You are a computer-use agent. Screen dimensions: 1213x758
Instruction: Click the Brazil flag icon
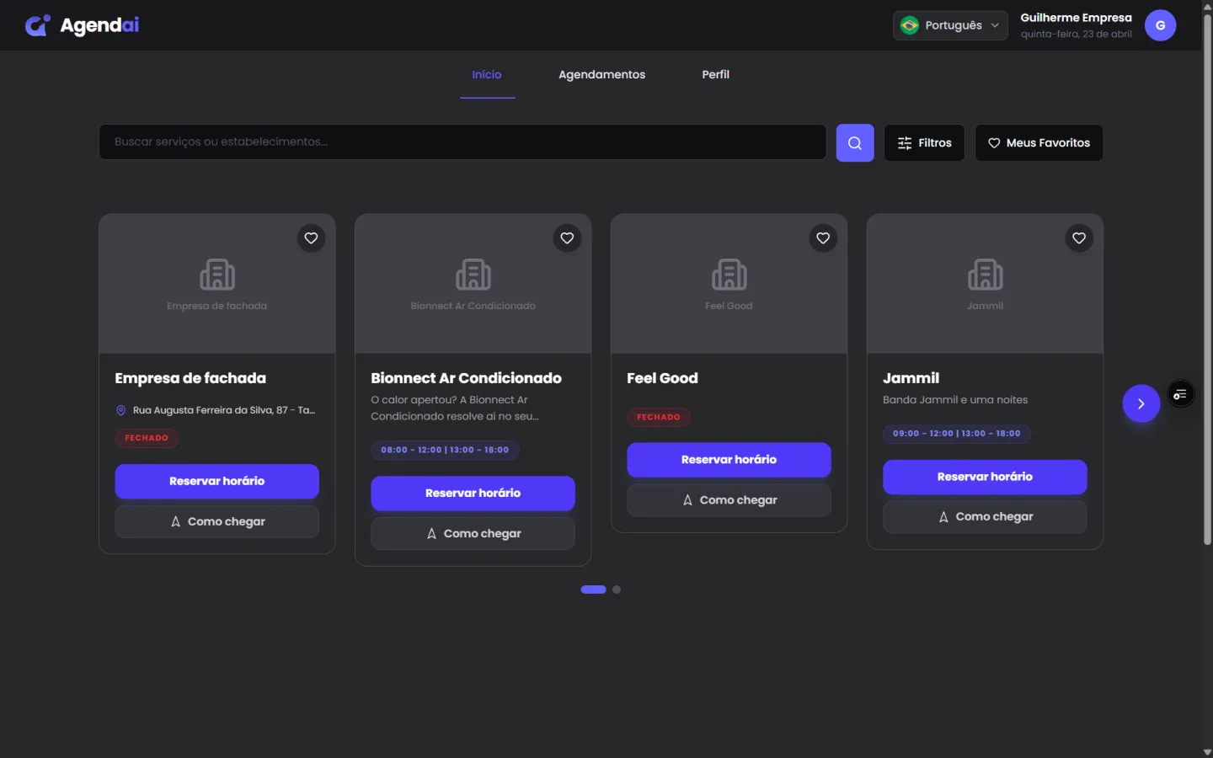point(910,25)
